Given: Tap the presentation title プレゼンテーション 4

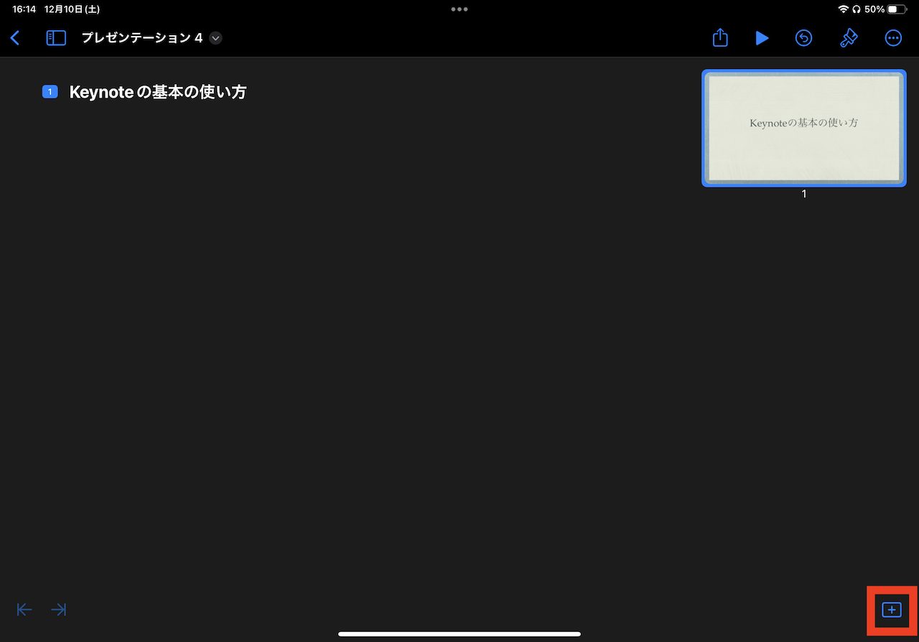Looking at the screenshot, I should click(142, 38).
